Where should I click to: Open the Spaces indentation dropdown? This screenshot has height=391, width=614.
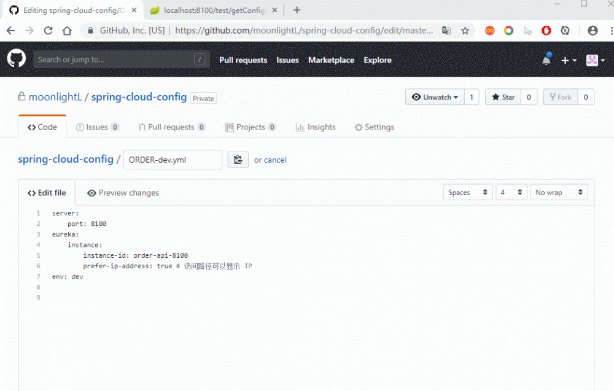468,192
